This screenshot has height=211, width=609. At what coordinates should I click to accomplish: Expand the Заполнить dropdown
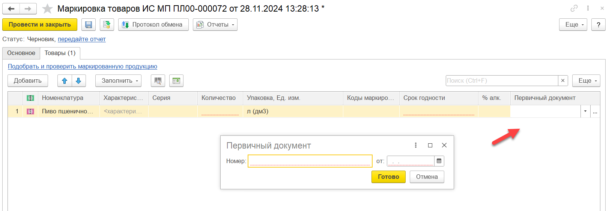pyautogui.click(x=118, y=81)
